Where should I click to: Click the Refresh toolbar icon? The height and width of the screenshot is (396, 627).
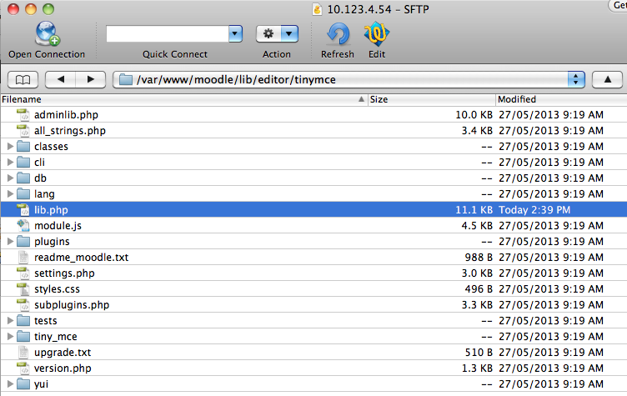click(337, 34)
